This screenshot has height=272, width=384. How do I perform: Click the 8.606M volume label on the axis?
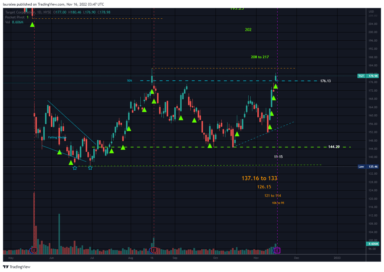coord(373,244)
